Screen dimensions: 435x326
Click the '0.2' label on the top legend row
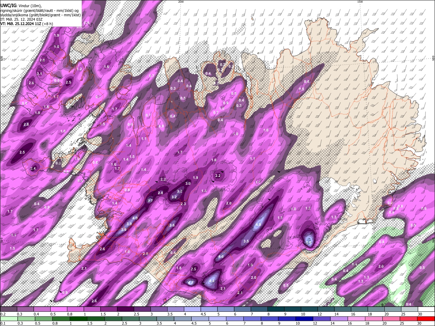2,314
